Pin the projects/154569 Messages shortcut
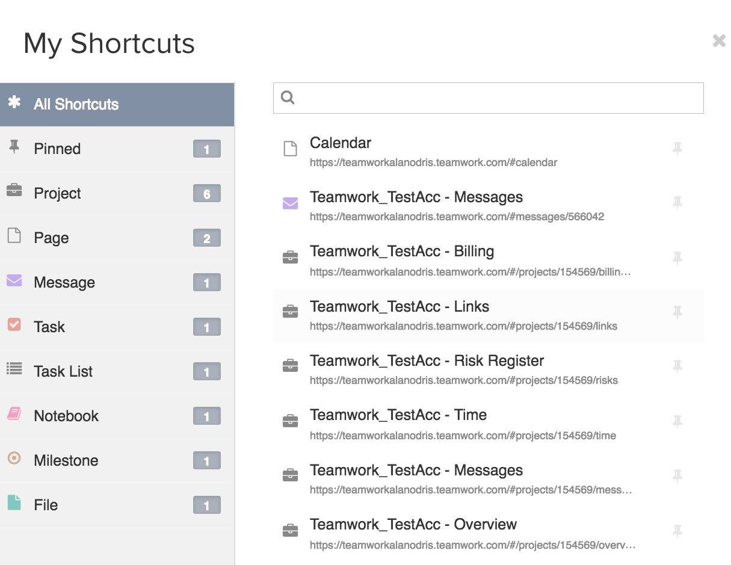This screenshot has width=731, height=565. tap(677, 476)
